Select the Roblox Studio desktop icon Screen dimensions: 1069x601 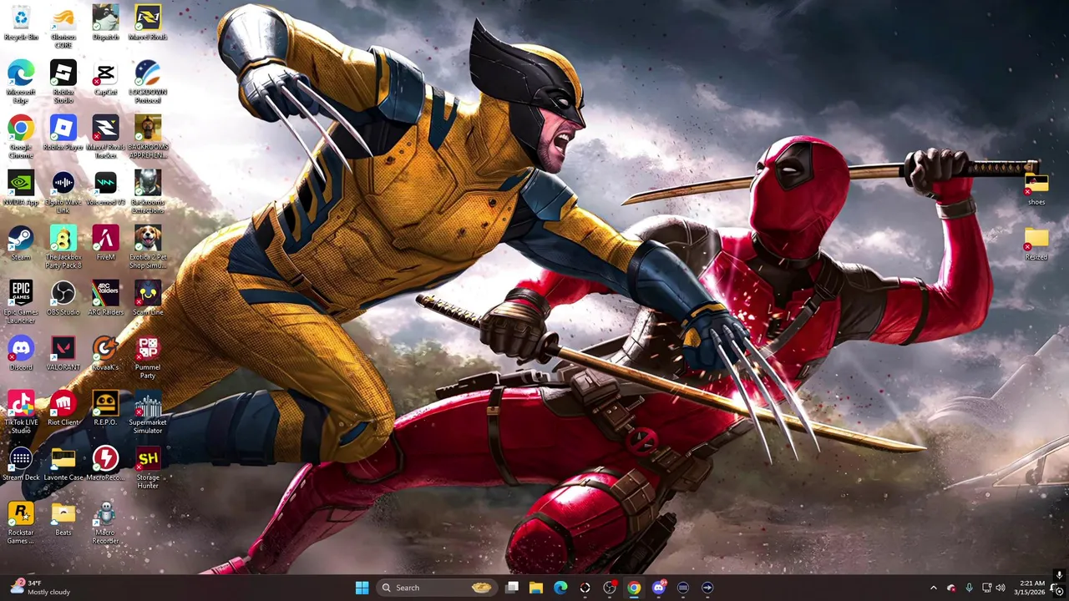coord(63,82)
